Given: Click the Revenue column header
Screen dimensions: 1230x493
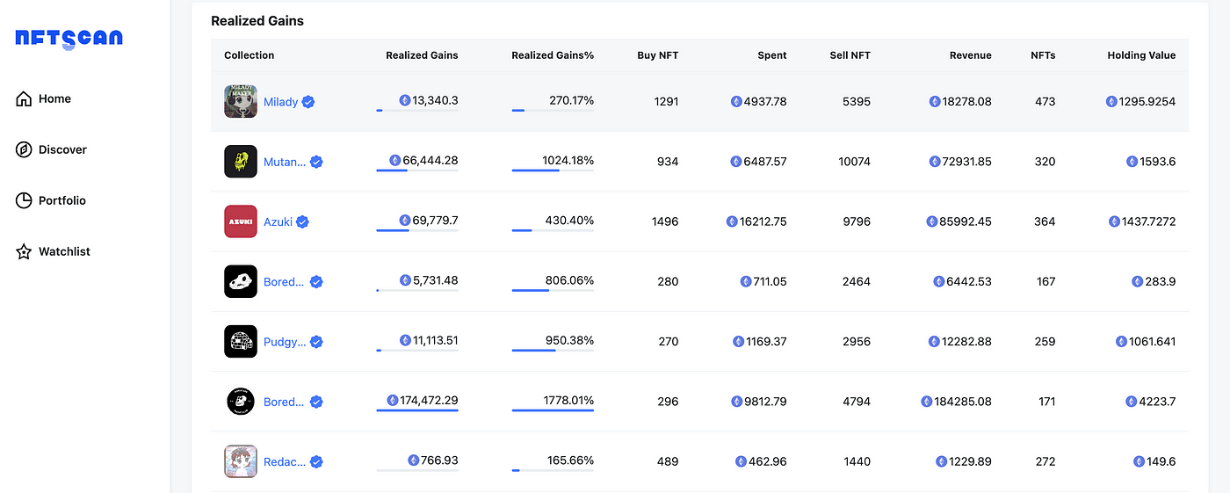Looking at the screenshot, I should tap(970, 55).
